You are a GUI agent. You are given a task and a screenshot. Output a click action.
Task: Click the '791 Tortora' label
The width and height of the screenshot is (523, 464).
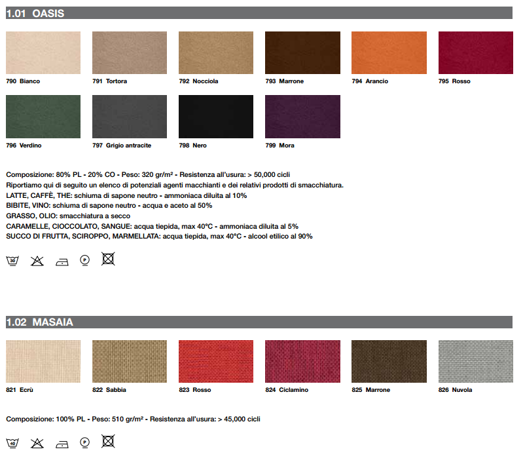click(110, 81)
